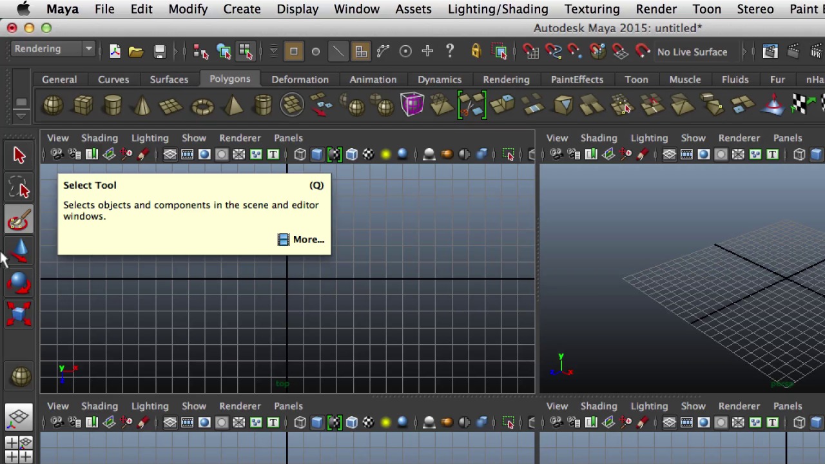Switch to the Deformation shelf tab

pyautogui.click(x=300, y=79)
